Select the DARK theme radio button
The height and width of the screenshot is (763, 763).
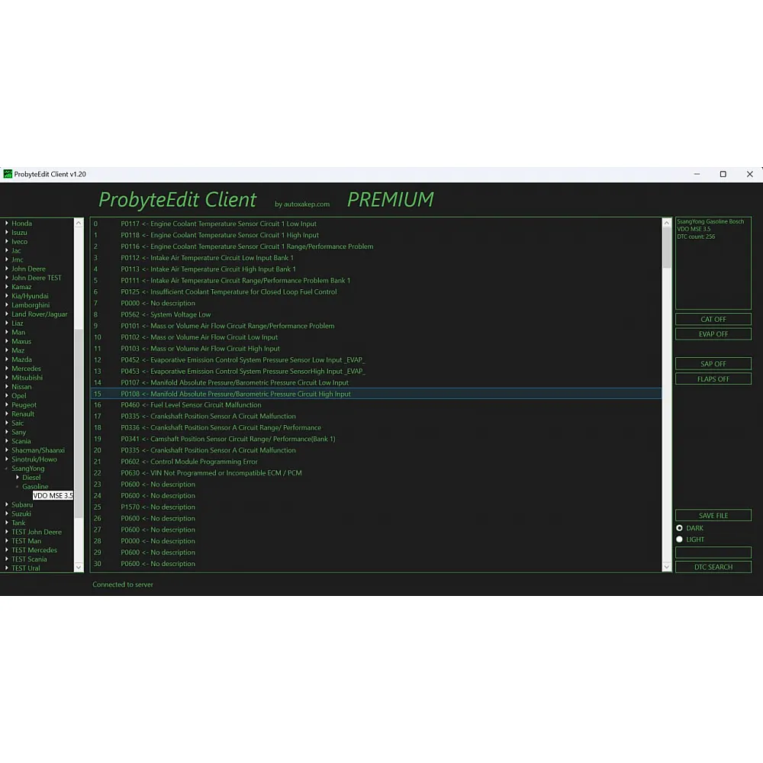coord(679,528)
